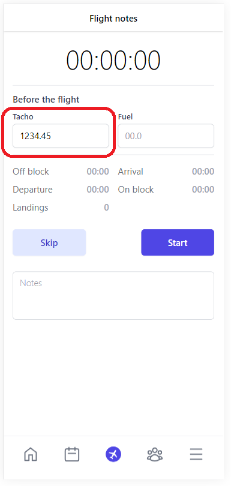Viewport: 231px width, 486px height.
Task: Focus the Fuel input field
Action: [x=166, y=136]
